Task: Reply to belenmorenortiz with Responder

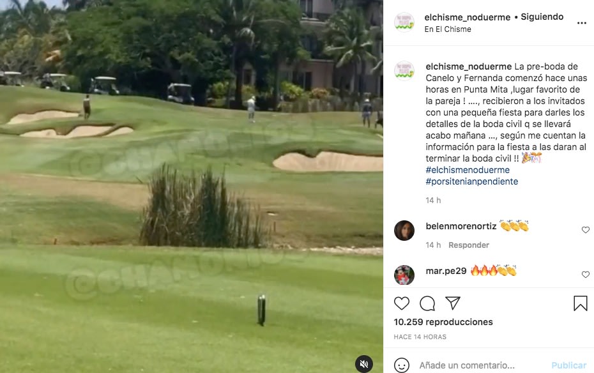Action: 469,245
